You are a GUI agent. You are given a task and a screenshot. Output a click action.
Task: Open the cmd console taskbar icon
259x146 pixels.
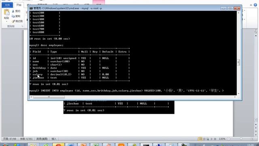pyautogui.click(x=146, y=145)
